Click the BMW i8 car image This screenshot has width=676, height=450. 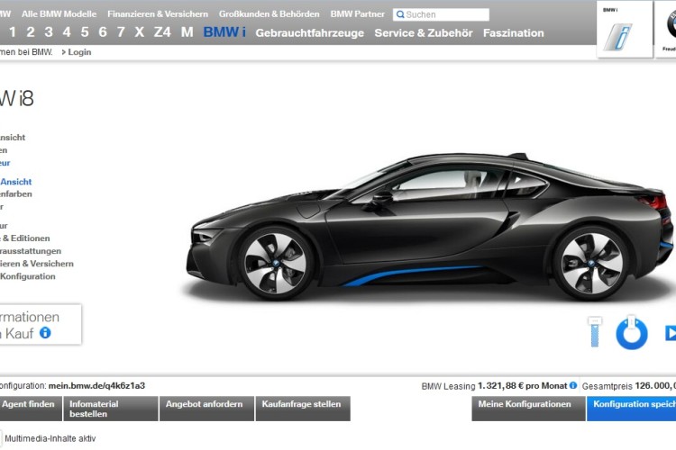pyautogui.click(x=430, y=226)
